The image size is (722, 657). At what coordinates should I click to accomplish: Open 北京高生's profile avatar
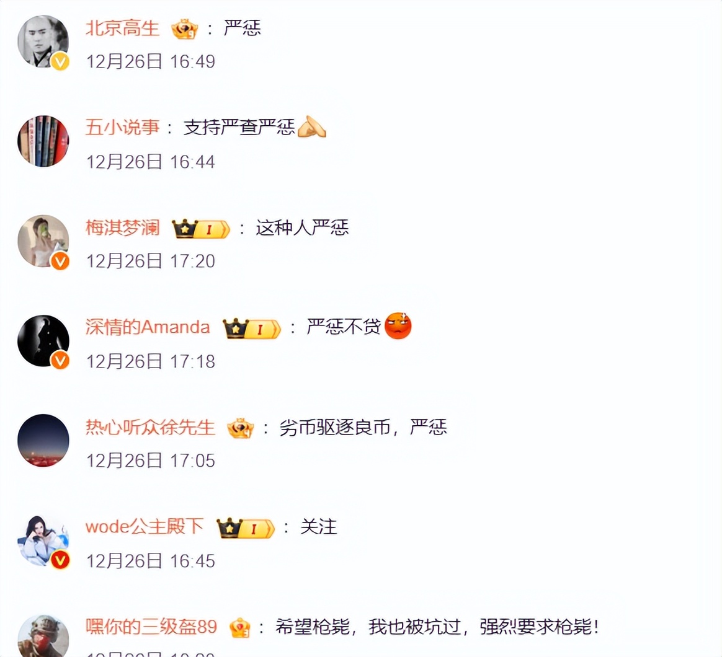point(43,42)
